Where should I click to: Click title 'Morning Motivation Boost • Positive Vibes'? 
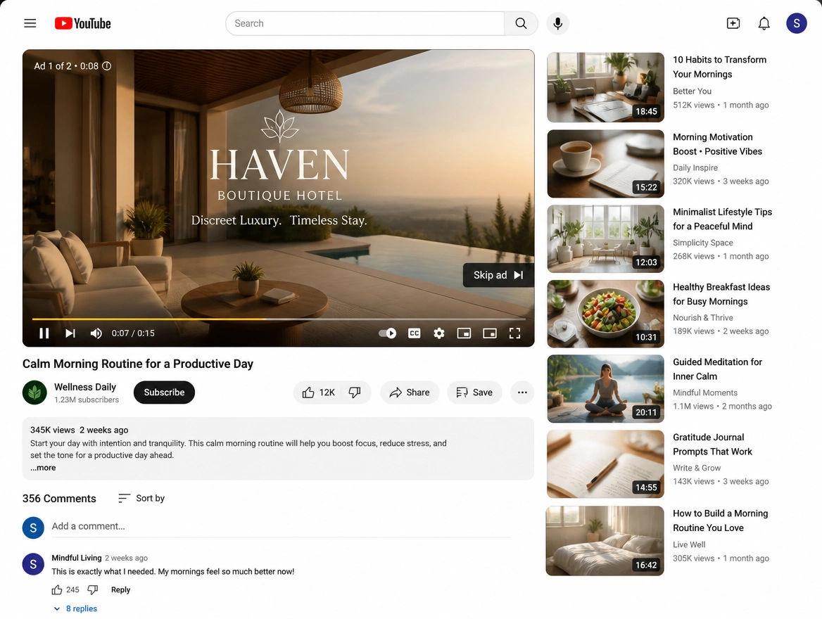tap(717, 144)
